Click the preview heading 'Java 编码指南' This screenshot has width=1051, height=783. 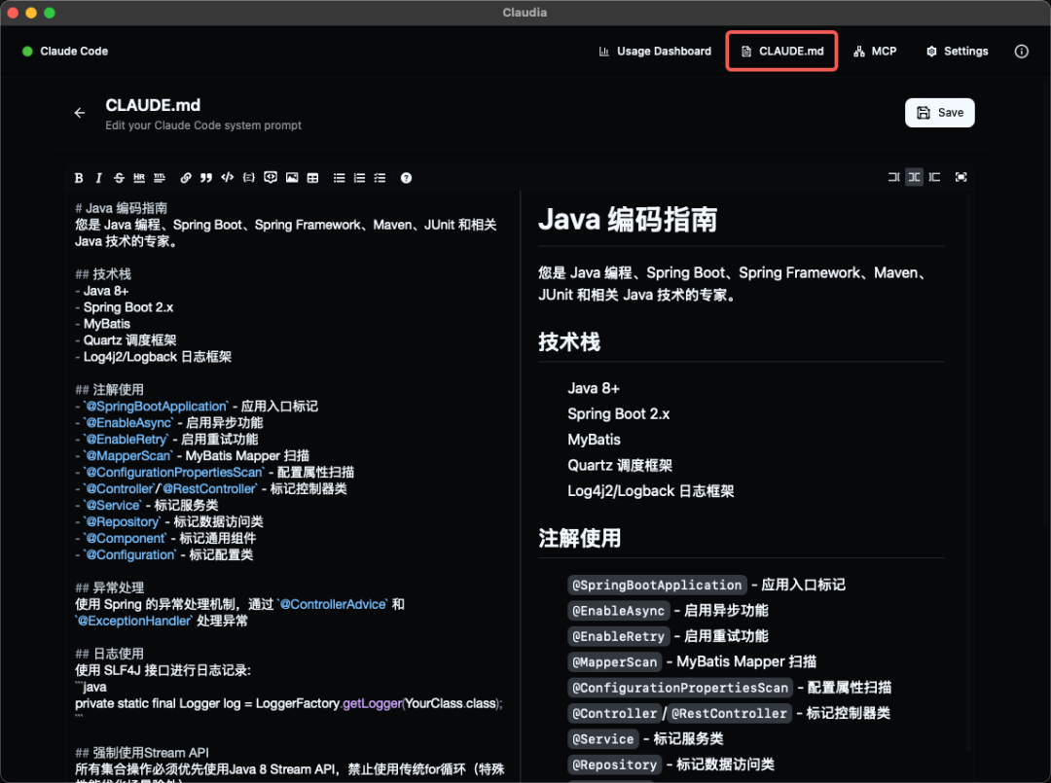pos(628,220)
